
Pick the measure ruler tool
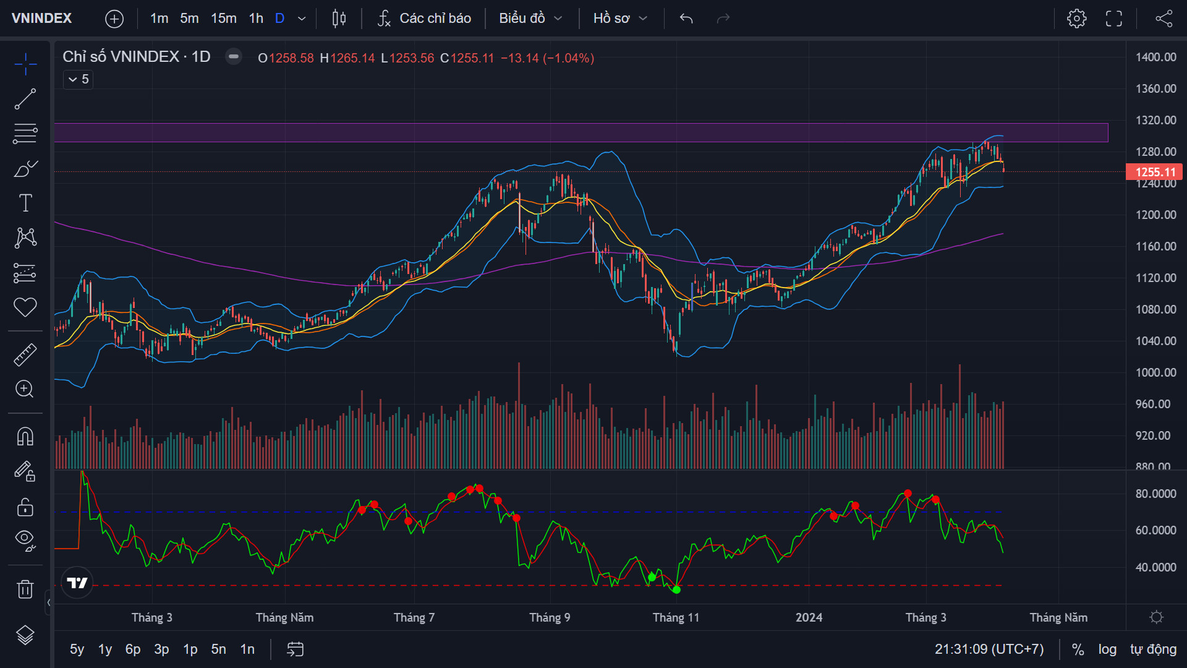25,354
